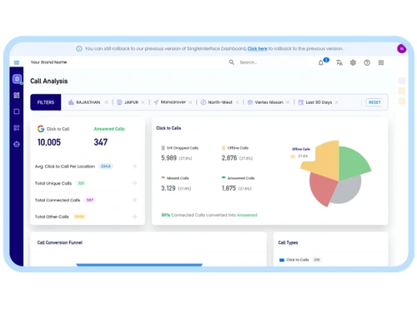Image resolution: width=417 pixels, height=312 pixels.
Task: Click the Click to Calls chart heading
Action: coord(168,128)
